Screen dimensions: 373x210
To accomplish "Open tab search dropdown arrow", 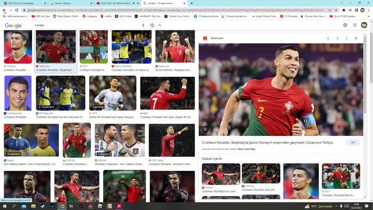I will [x=342, y=3].
